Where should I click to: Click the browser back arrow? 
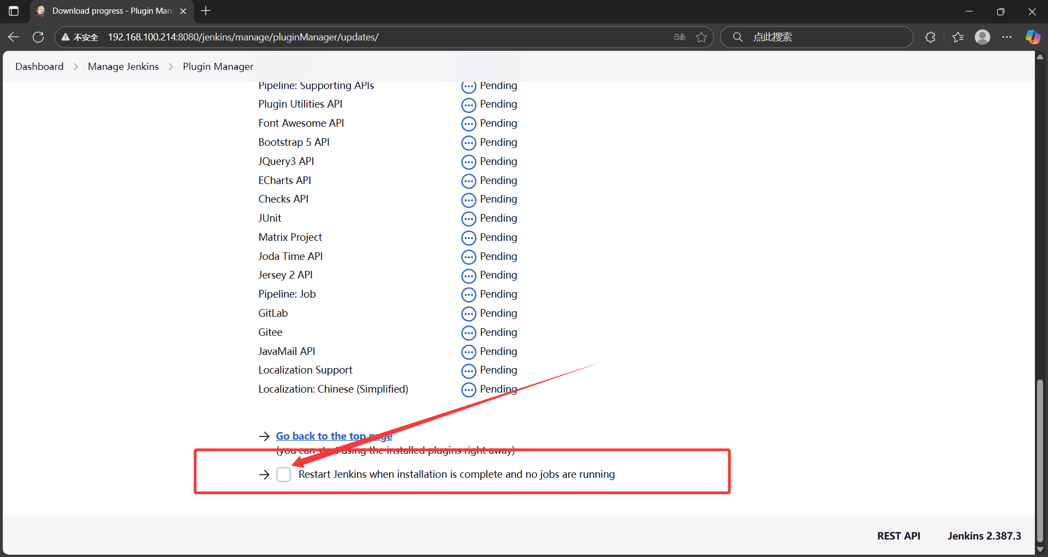[x=14, y=37]
